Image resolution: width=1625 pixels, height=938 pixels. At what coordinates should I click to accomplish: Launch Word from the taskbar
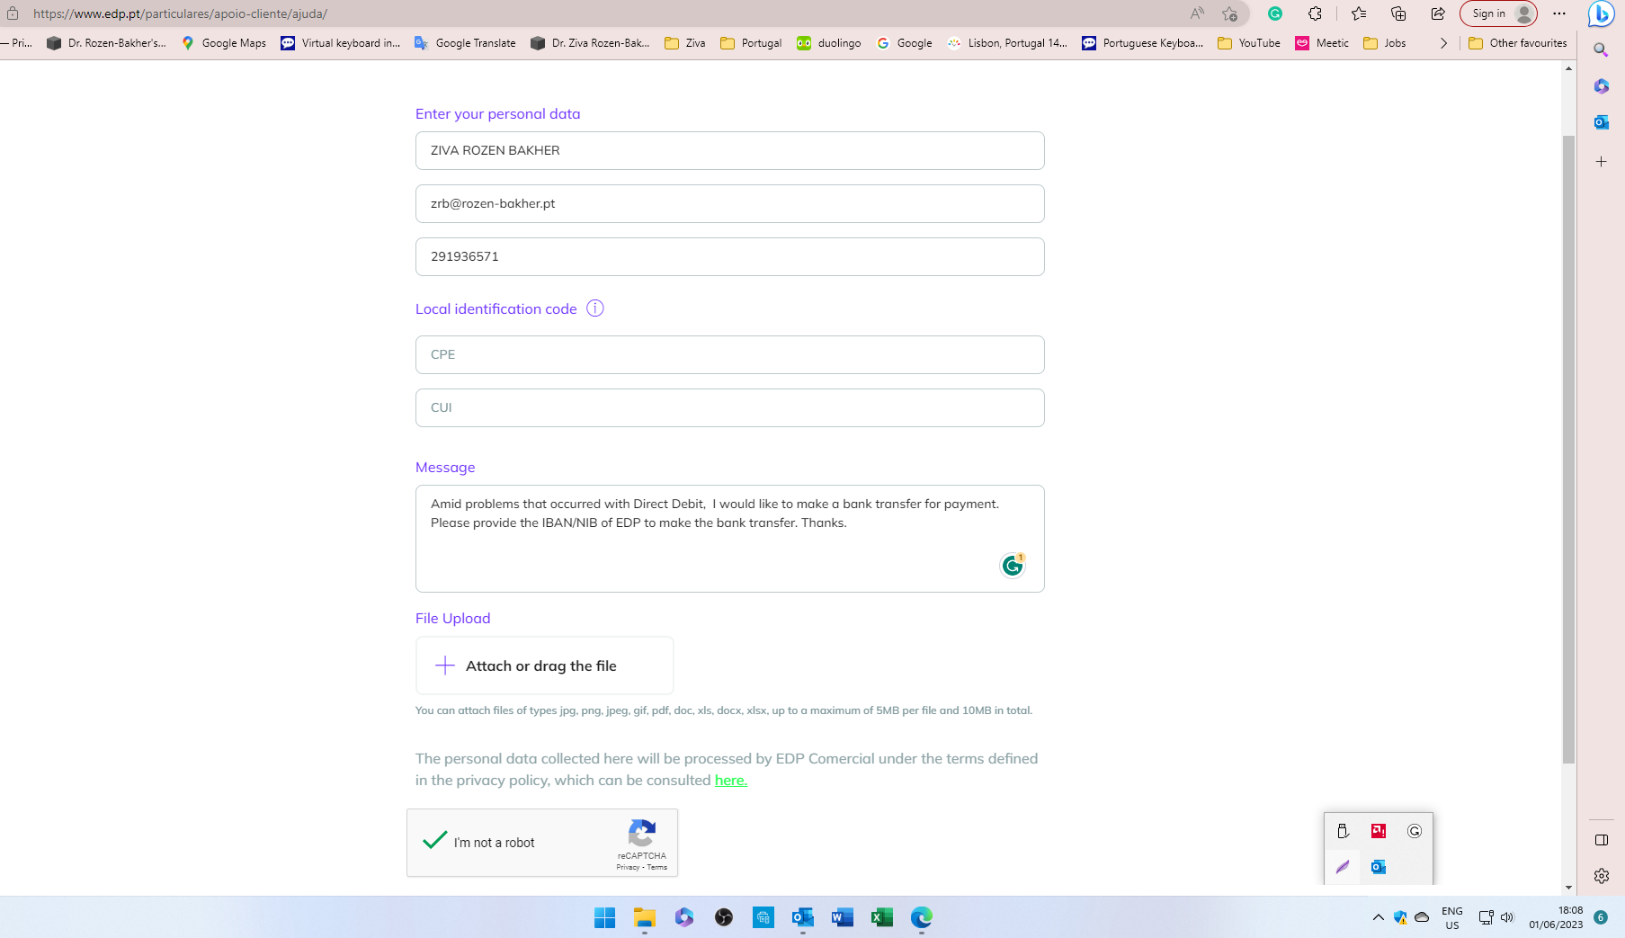(842, 917)
